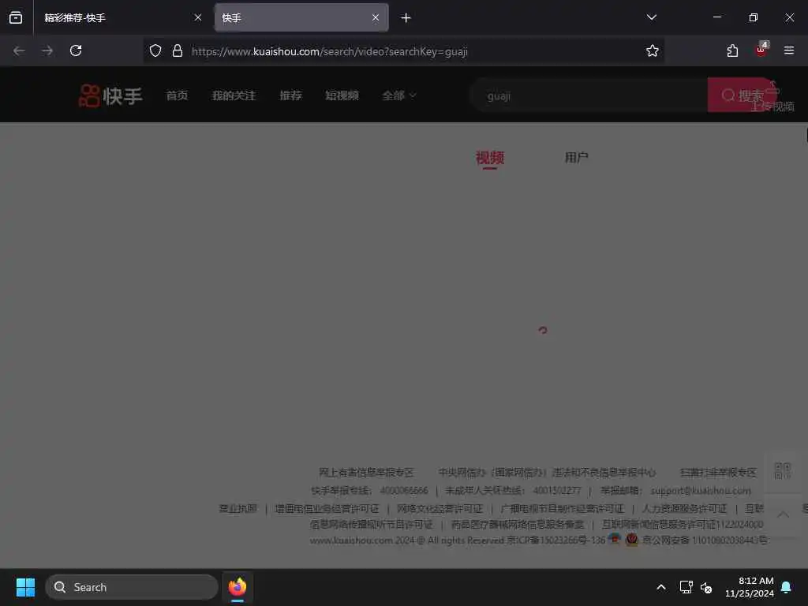
Task: Open 中央网信办 违法和不良信息举报中心 link
Action: (x=547, y=473)
